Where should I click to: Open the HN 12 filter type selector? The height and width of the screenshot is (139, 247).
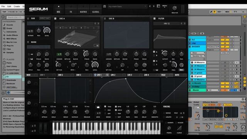click(167, 24)
